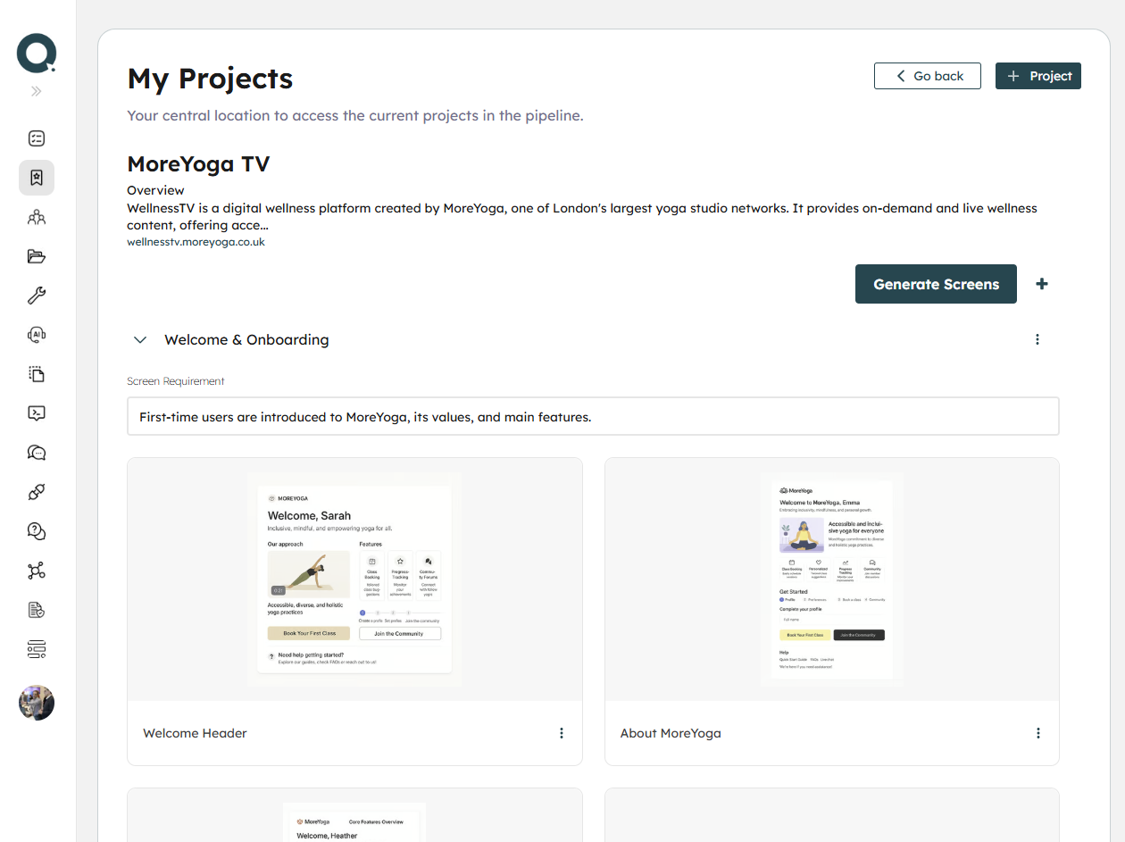Screen dimensions: 1125x842
Task: Open the AI assistant headset icon
Action: pos(36,334)
